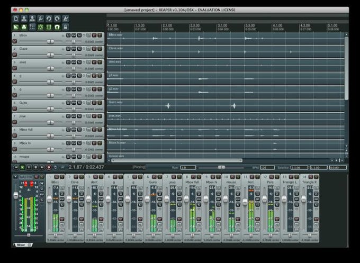Open a project with the upward-arrow toolbar icon

coord(24,19)
